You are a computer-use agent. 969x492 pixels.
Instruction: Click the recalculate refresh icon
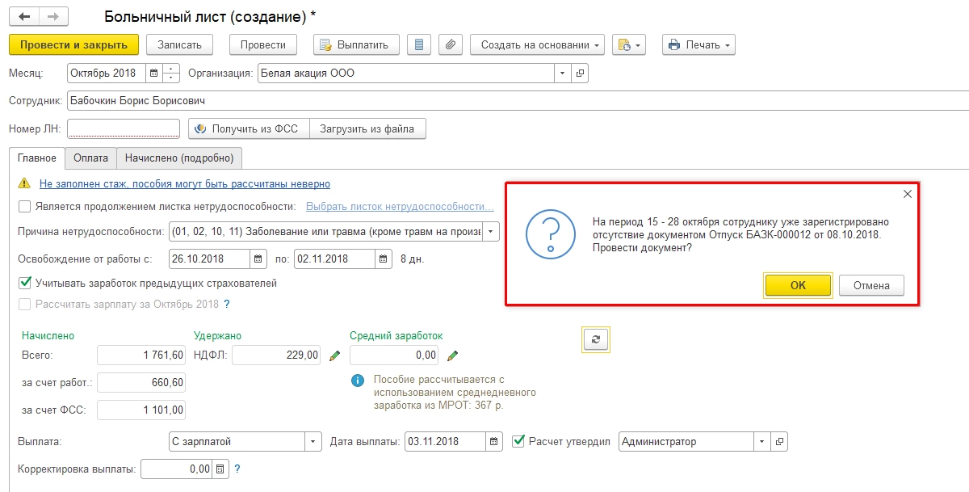(x=596, y=340)
